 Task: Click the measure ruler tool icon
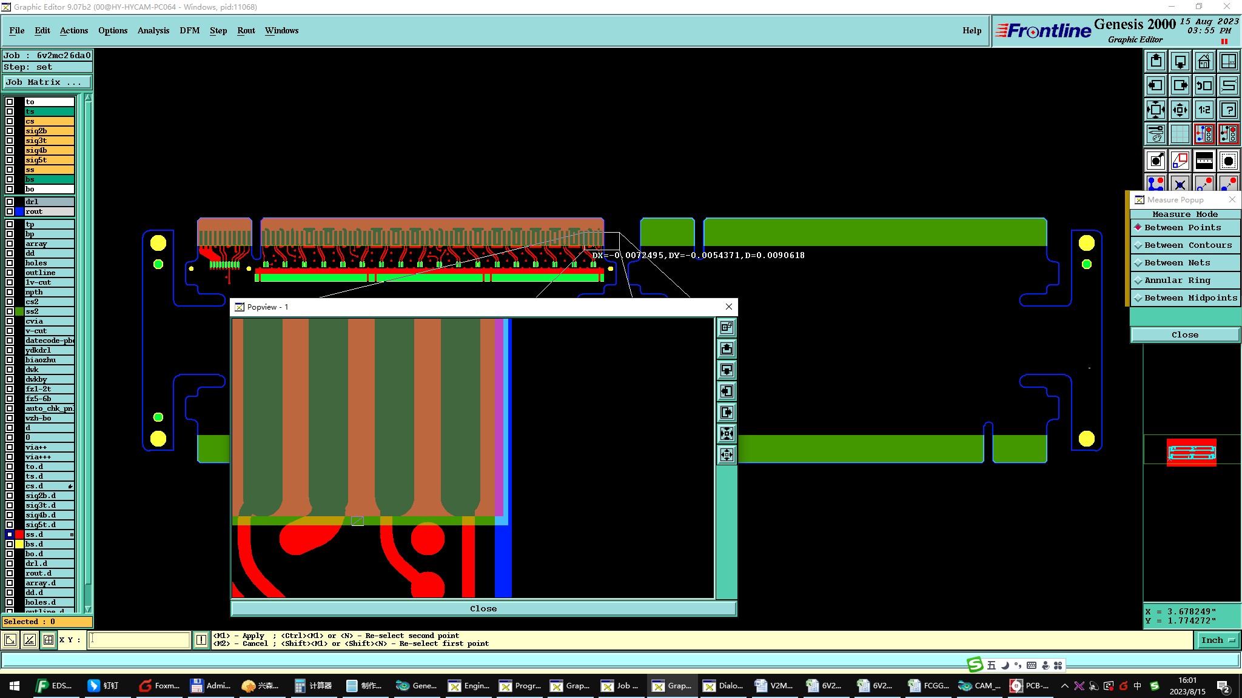pyautogui.click(x=1204, y=161)
